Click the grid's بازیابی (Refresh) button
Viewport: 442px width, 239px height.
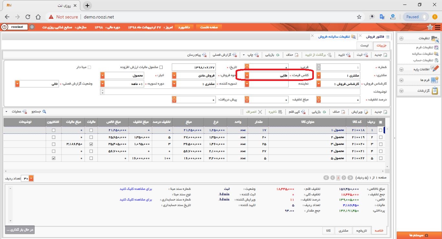pyautogui.click(x=319, y=112)
